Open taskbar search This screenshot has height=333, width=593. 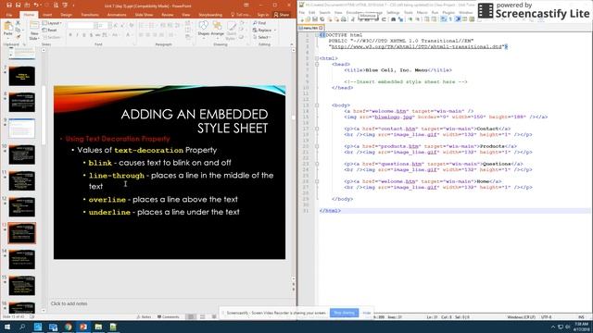pos(22,327)
